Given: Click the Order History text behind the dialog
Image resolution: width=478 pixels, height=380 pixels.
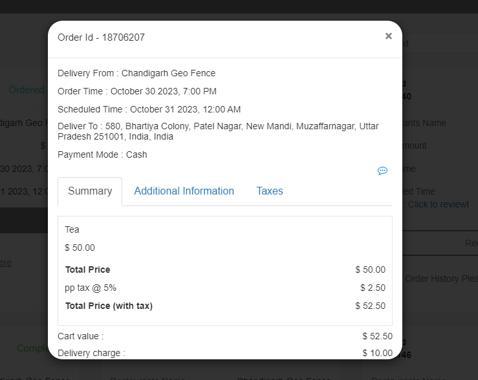Looking at the screenshot, I should (x=441, y=279).
